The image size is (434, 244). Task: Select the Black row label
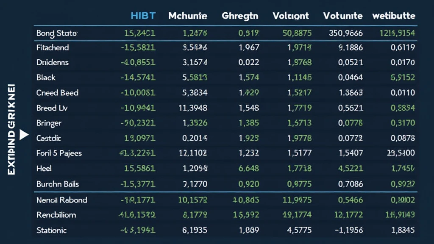point(46,78)
